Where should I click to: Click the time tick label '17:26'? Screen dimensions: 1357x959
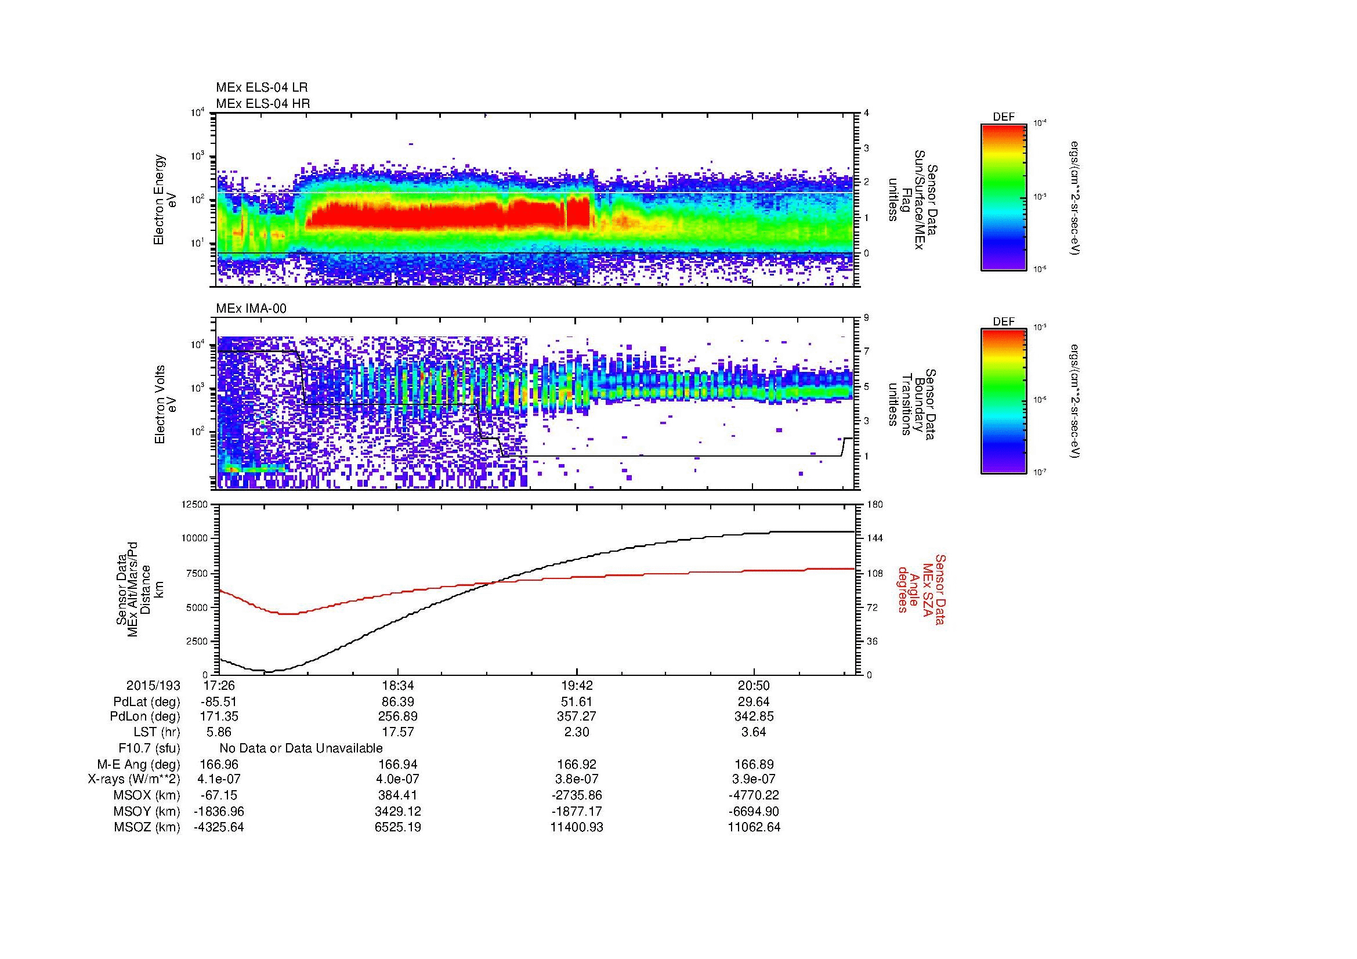(x=219, y=685)
